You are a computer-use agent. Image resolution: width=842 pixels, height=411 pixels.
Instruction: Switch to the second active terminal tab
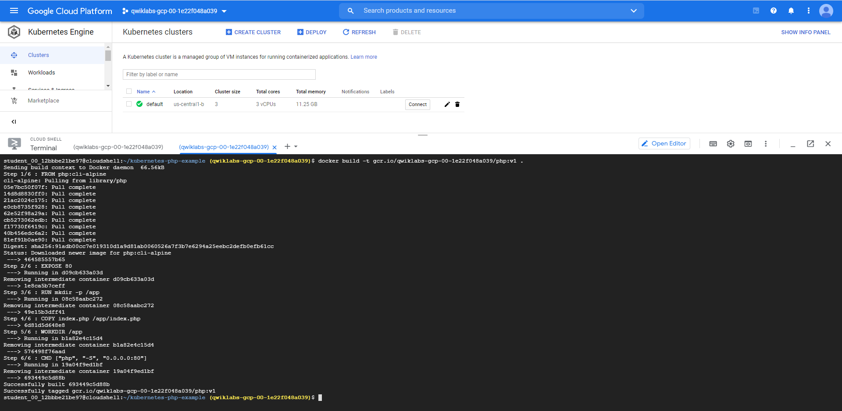tap(224, 147)
